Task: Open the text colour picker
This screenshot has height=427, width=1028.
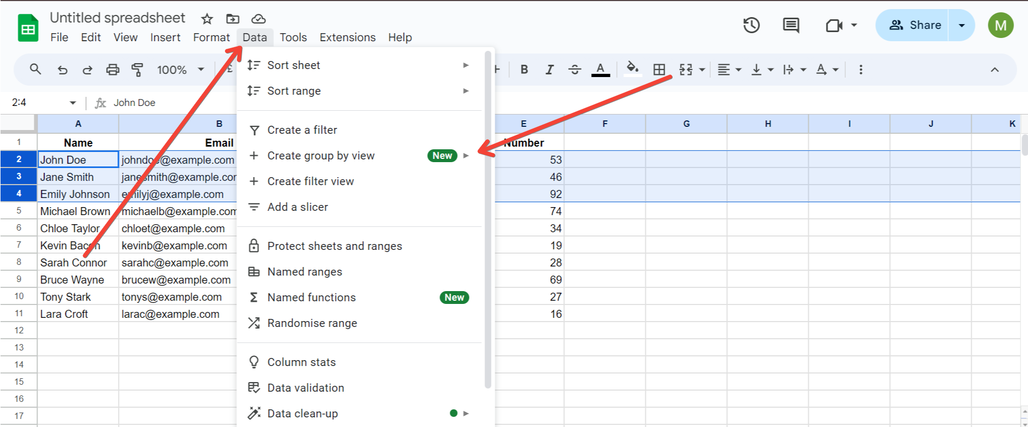Action: [x=600, y=70]
